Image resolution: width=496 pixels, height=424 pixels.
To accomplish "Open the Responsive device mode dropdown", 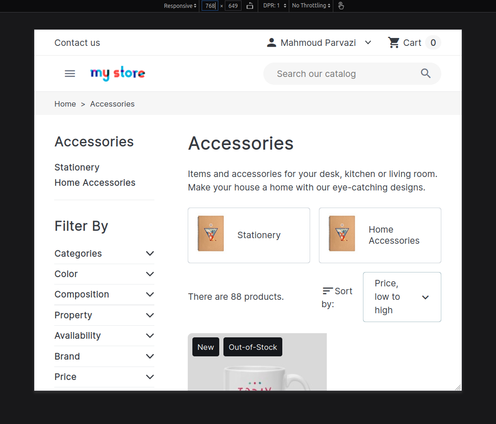I will coord(180,6).
